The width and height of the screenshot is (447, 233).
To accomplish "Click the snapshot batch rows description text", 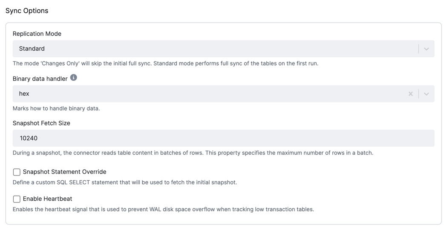I will (193, 153).
